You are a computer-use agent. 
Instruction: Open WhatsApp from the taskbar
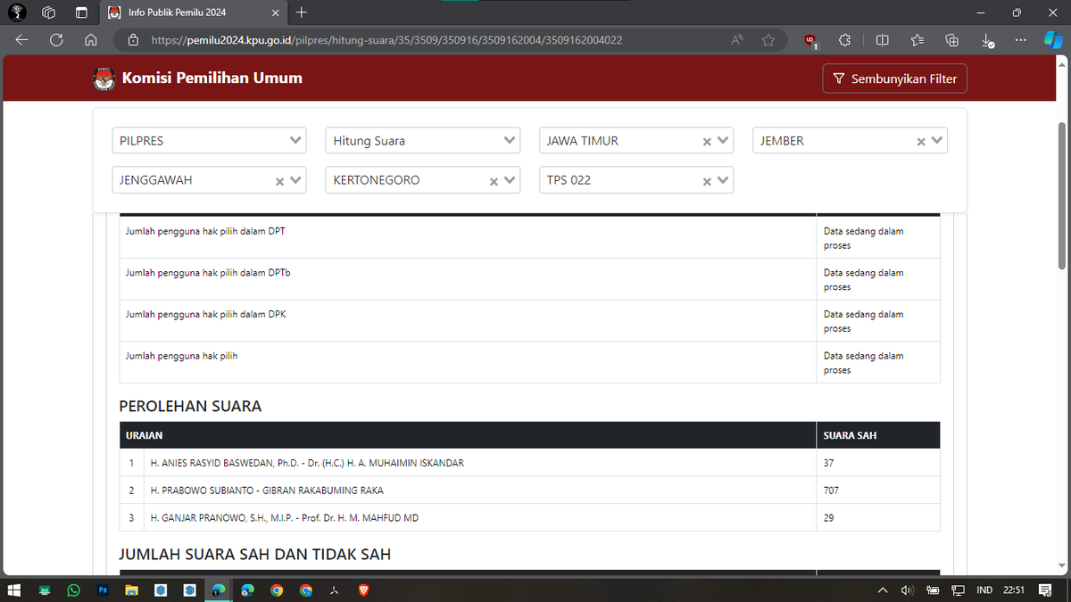tap(73, 590)
